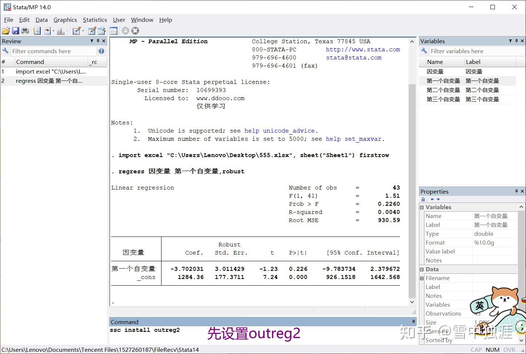The width and height of the screenshot is (526, 354).
Task: Open the Do-file Editor dropdown arrow
Action: (x=83, y=31)
